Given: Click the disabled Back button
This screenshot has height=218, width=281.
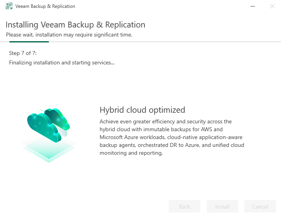Looking at the screenshot, I should (x=185, y=206).
